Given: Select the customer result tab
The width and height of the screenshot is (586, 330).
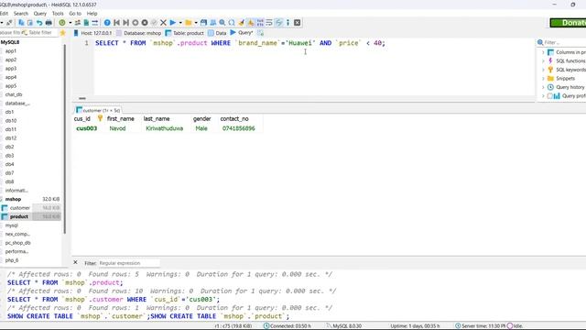Looking at the screenshot, I should [98, 110].
